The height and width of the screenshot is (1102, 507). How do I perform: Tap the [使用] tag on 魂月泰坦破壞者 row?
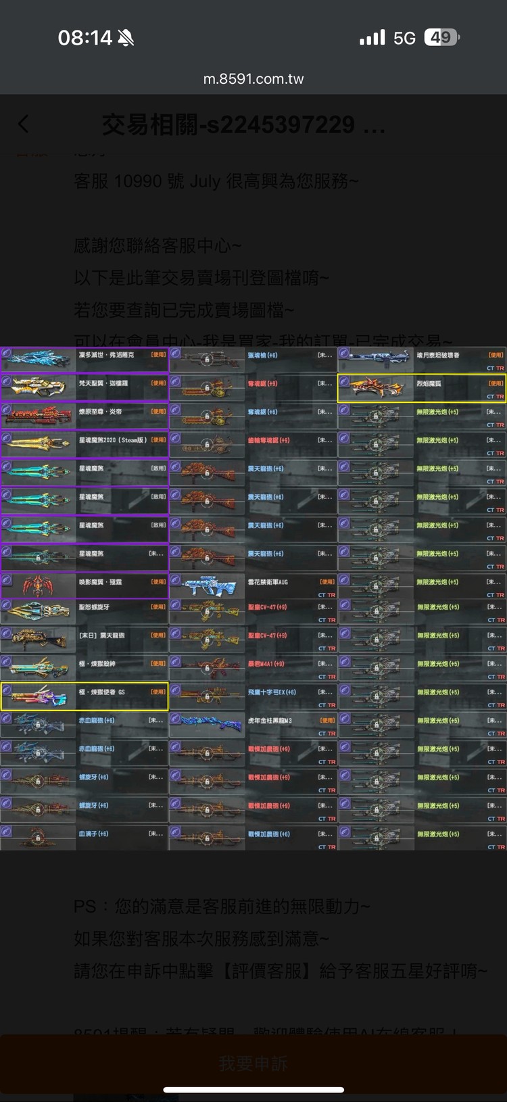pos(496,355)
